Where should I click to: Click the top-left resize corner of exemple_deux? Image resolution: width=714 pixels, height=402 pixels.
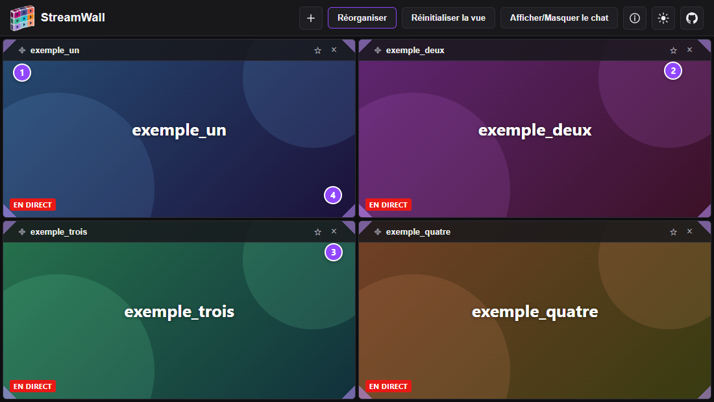[363, 44]
